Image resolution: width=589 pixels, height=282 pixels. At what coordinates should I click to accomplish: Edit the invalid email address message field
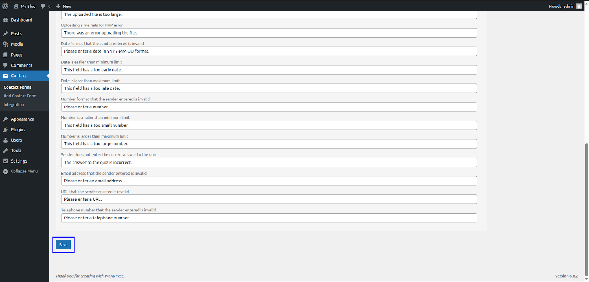(269, 181)
